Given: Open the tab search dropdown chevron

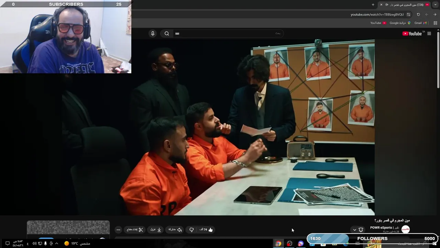Looking at the screenshot, I should tap(435, 4).
